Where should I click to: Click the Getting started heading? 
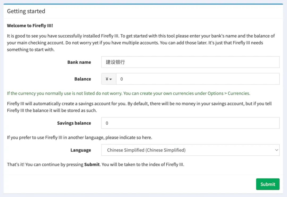(x=26, y=11)
